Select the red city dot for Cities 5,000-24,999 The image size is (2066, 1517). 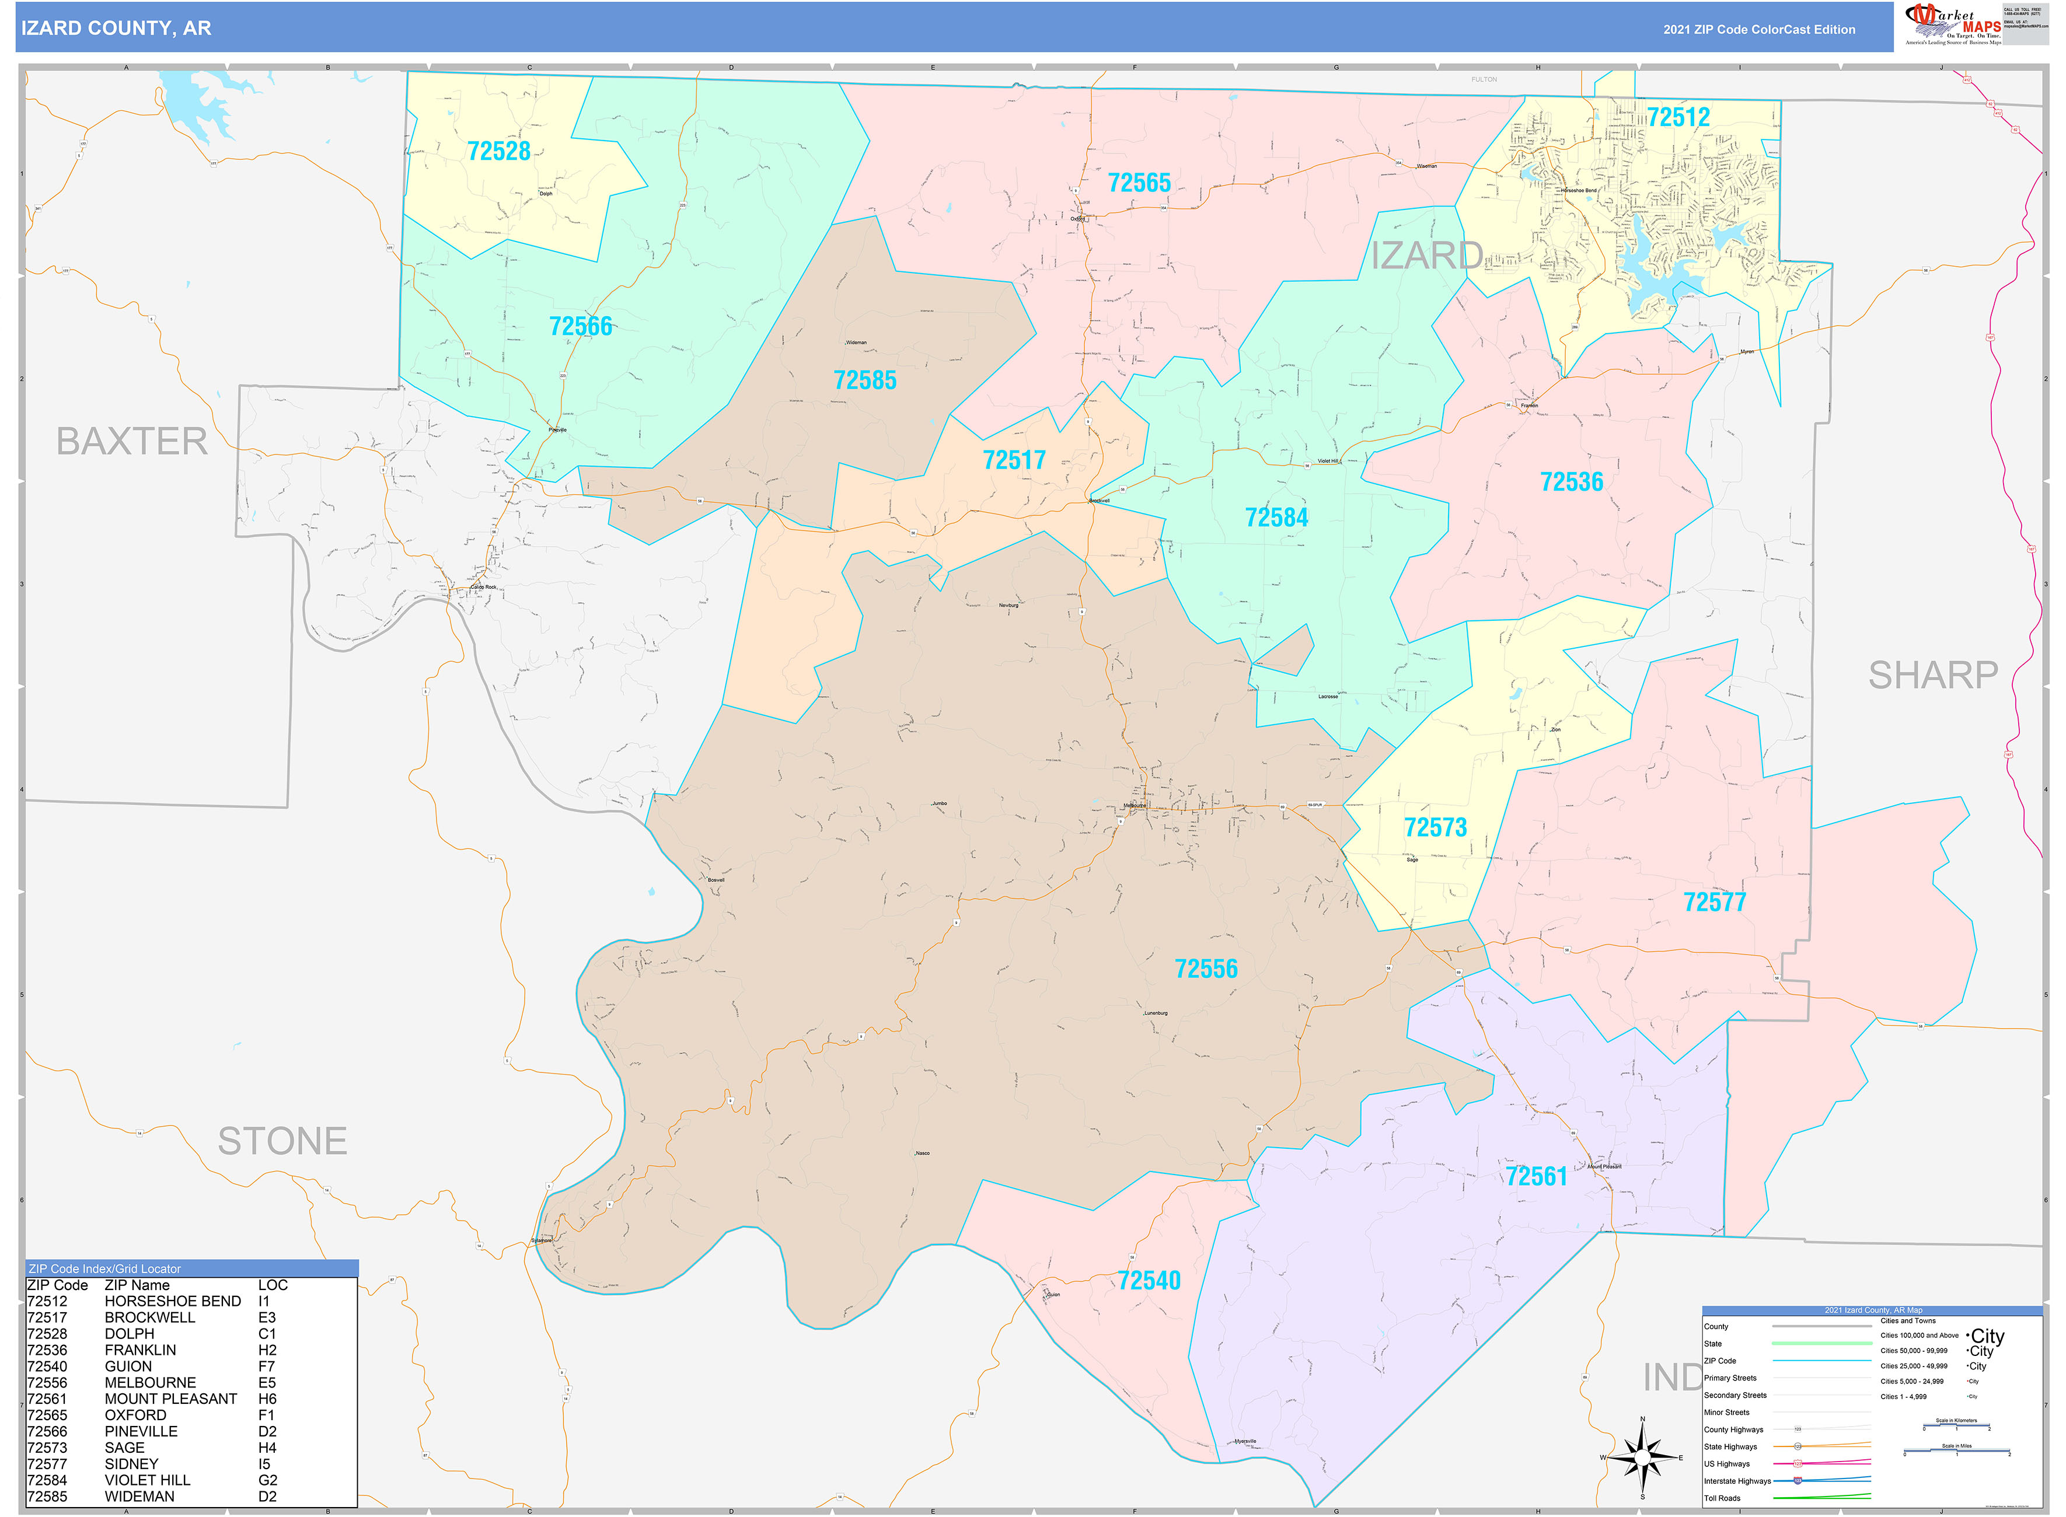coord(1968,1381)
